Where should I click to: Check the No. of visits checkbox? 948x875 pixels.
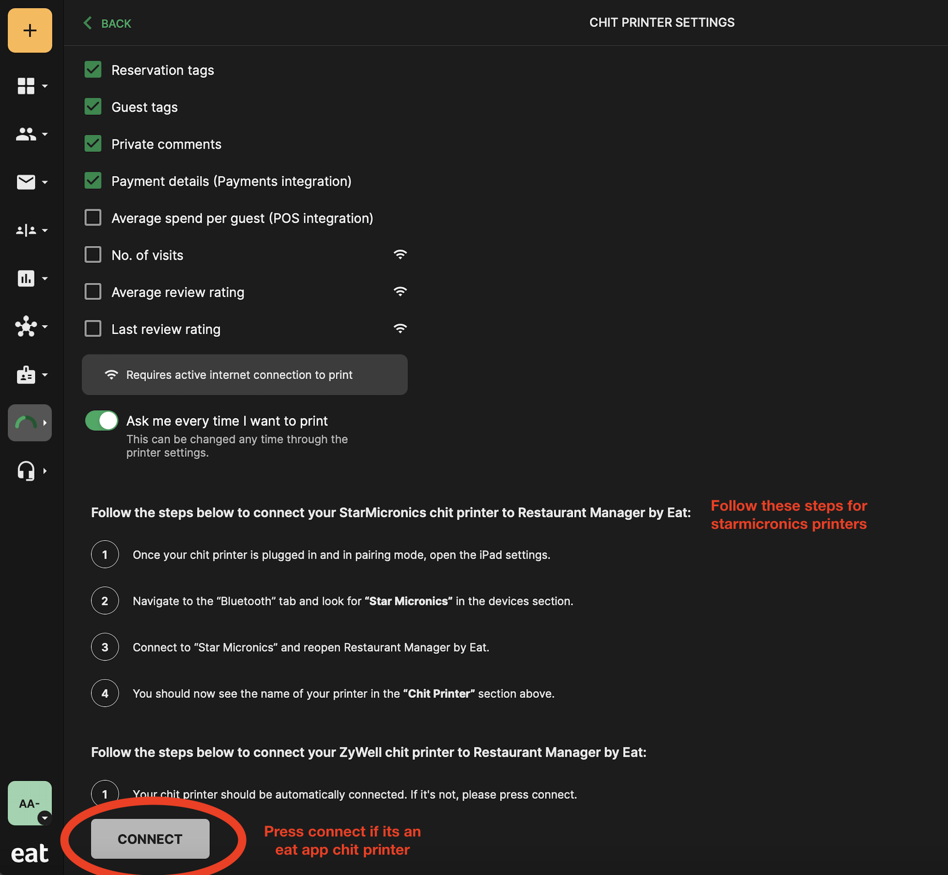93,255
